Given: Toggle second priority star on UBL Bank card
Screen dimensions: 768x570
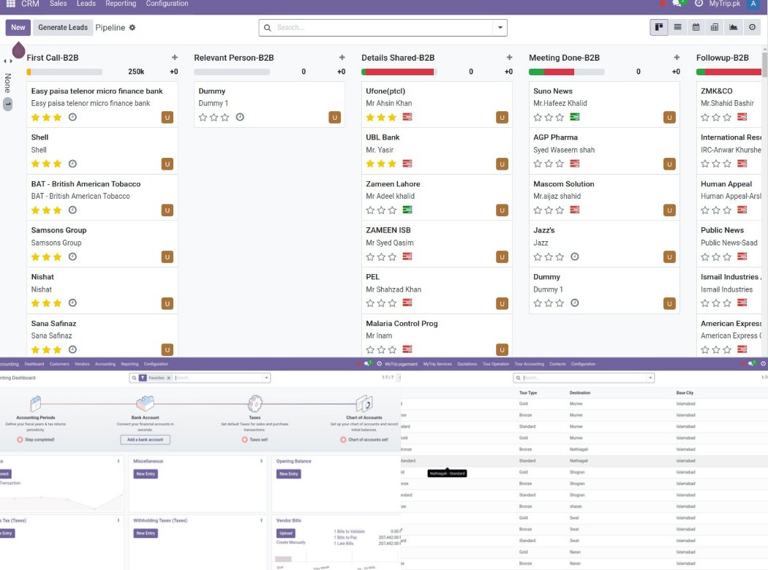Looking at the screenshot, I should (381, 164).
